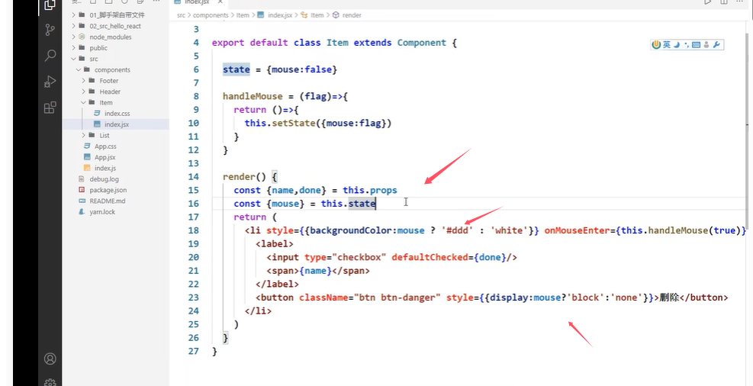Image resolution: width=753 pixels, height=386 pixels.
Task: Click the App.css file icon
Action: (87, 146)
